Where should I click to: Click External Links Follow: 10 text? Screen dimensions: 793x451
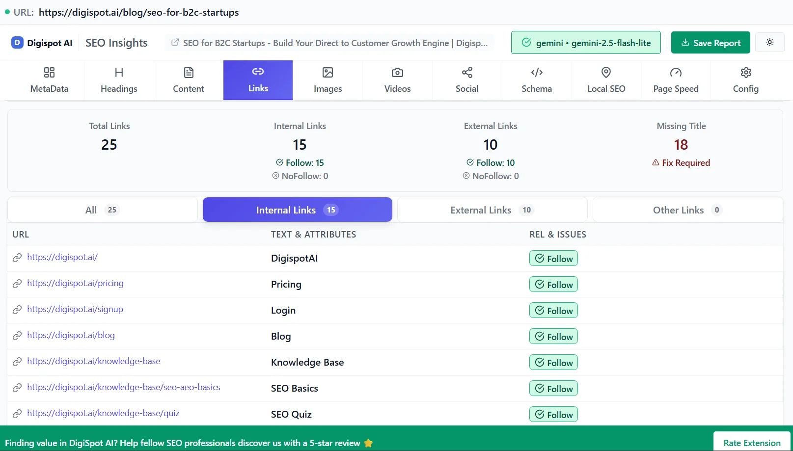pyautogui.click(x=491, y=163)
